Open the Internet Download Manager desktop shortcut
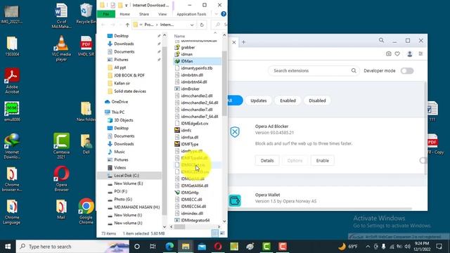The width and height of the screenshot is (450, 253). tap(12, 146)
